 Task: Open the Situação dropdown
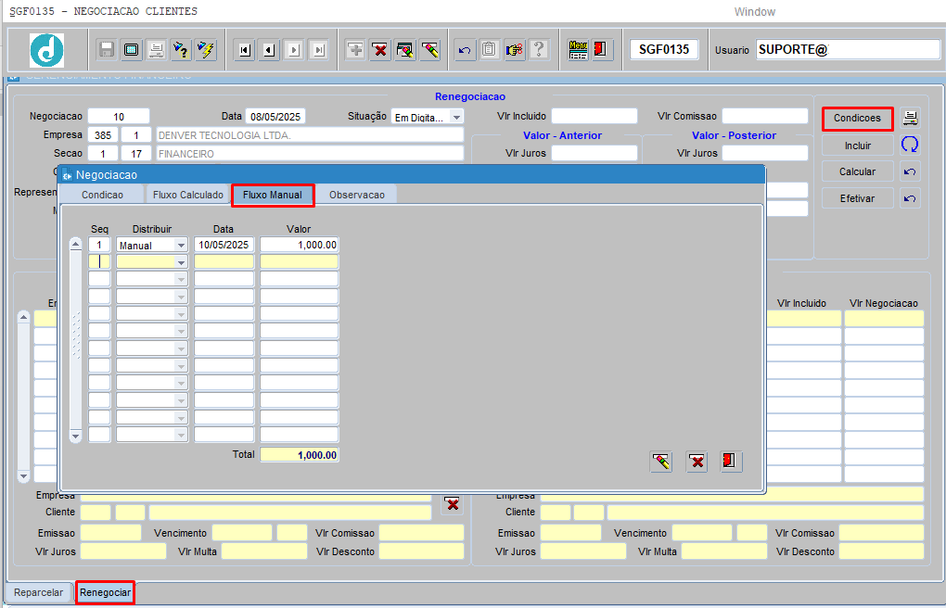click(x=456, y=117)
